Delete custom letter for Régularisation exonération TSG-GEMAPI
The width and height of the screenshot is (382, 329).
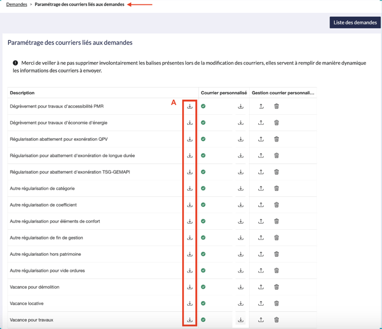click(277, 172)
